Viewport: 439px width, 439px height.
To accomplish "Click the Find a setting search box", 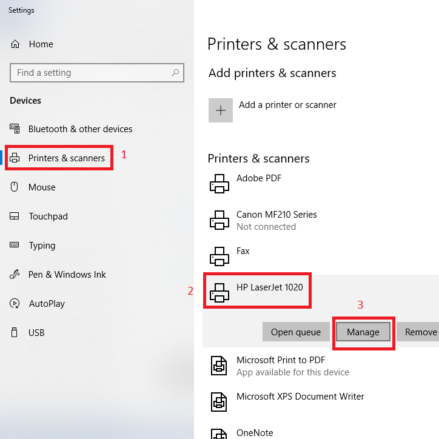I will tap(91, 73).
